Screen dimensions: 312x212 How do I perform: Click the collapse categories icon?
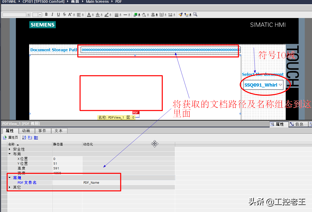(30, 138)
